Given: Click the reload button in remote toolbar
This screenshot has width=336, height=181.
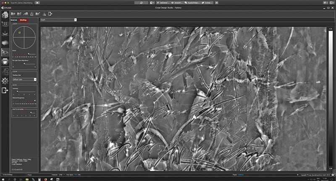Looking at the screenshot, I should 141,3.
